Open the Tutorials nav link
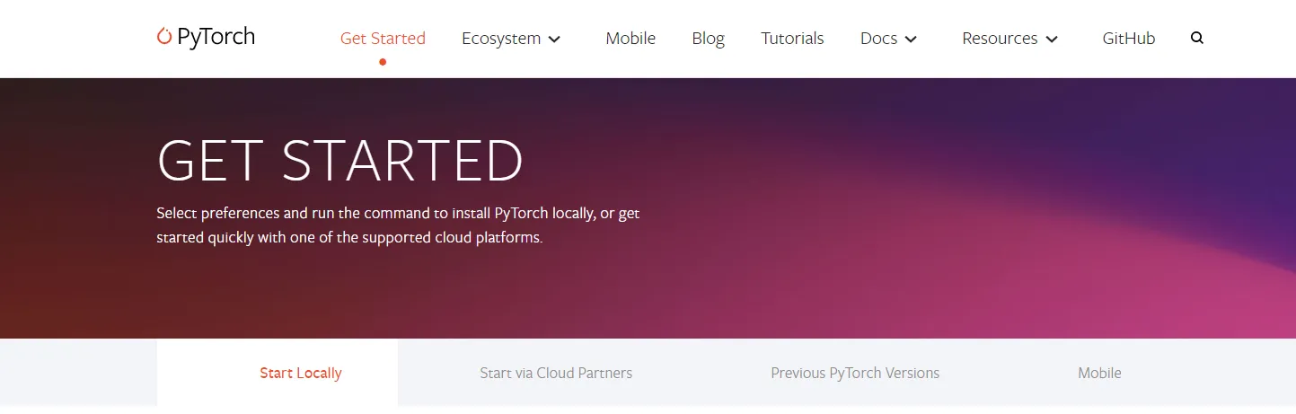This screenshot has height=414, width=1296. 792,39
